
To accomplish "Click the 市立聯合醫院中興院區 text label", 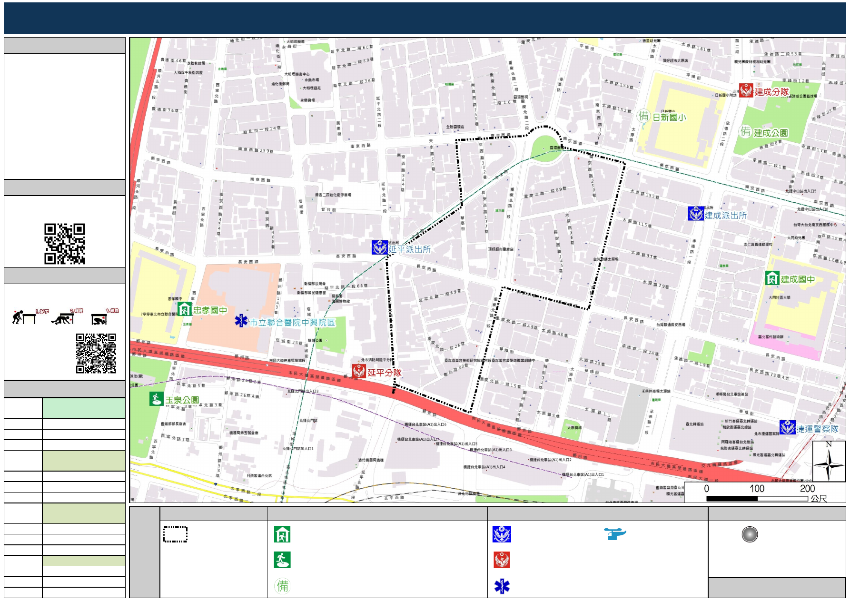I will coord(292,322).
